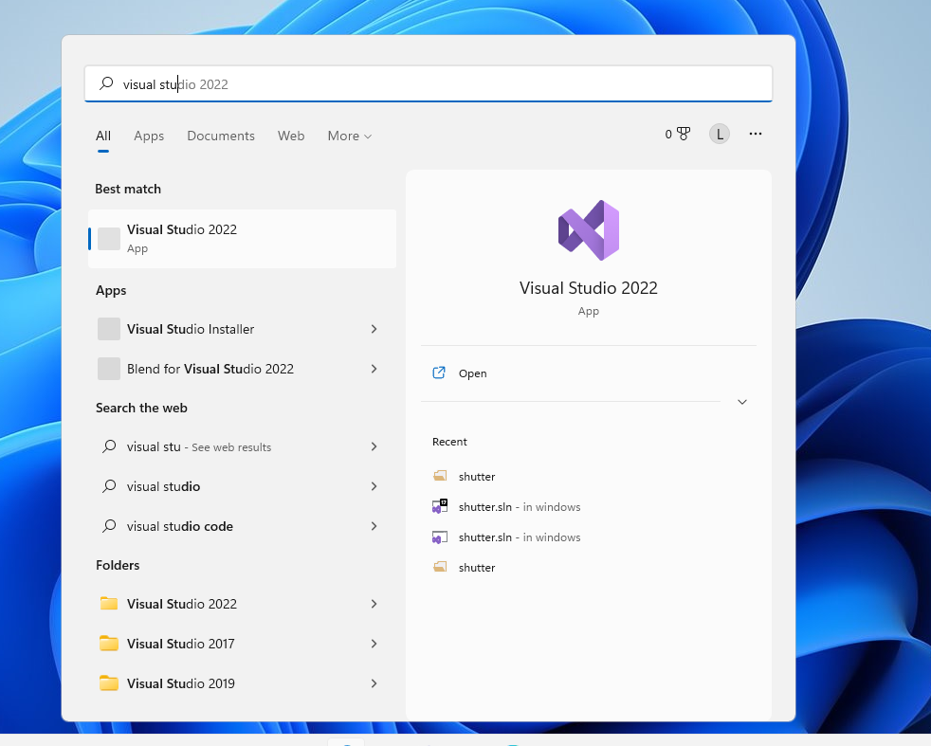Open first recent 'shutter' folder

pyautogui.click(x=476, y=476)
